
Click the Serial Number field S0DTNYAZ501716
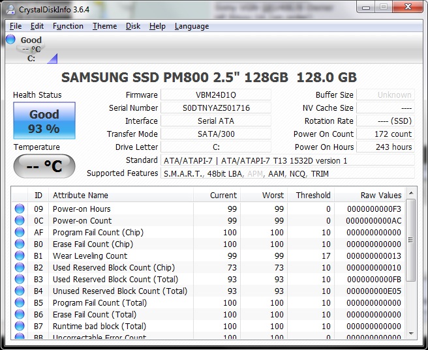[216, 108]
